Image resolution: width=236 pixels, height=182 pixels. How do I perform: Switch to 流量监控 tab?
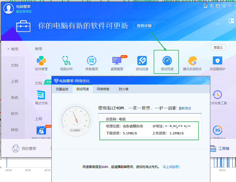click(62, 89)
